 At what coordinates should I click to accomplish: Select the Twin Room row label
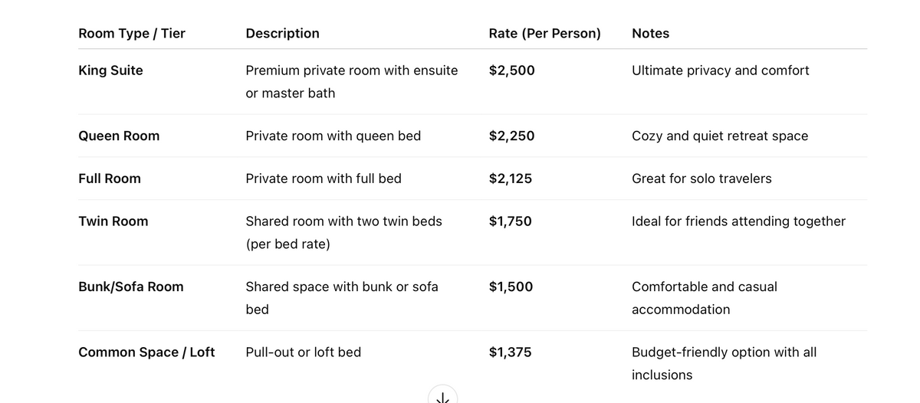click(113, 221)
